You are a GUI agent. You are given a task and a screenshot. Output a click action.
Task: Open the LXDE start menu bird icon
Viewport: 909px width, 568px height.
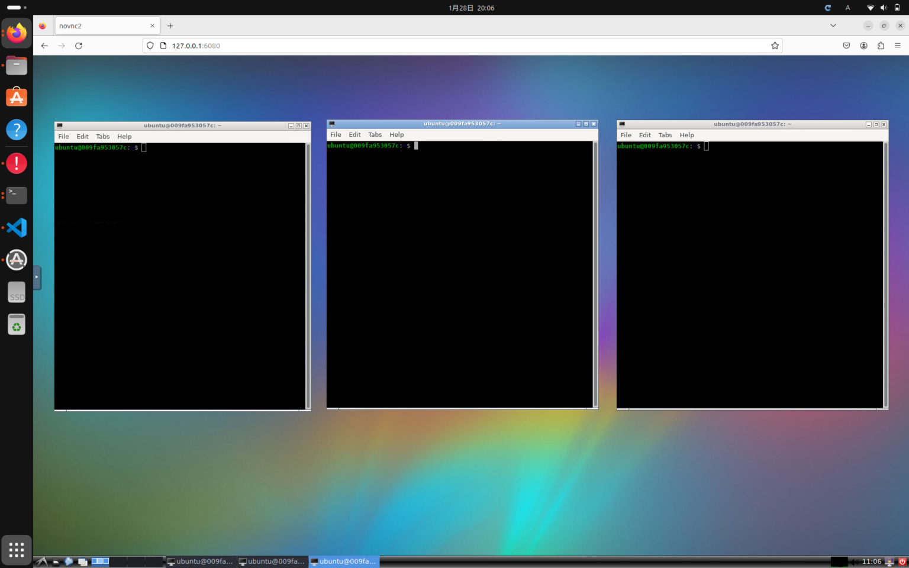(41, 561)
